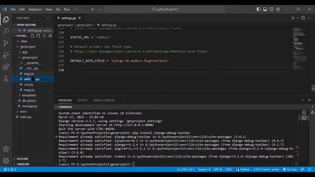The height and width of the screenshot is (177, 315).
Task: Open the Explorer view in activity bar
Action: click(6, 20)
